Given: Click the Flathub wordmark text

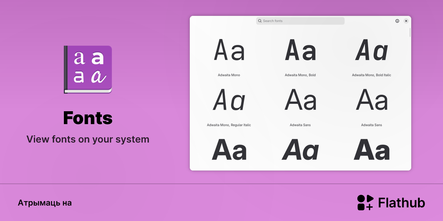Looking at the screenshot, I should (402, 203).
